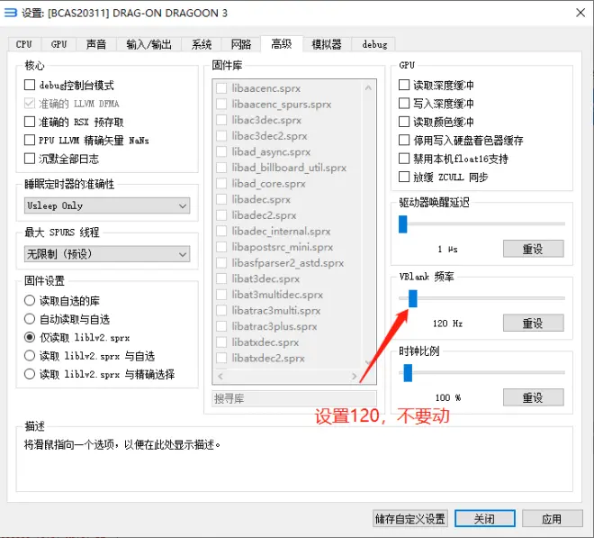This screenshot has width=594, height=538.
Task: Click the VBlank 频率 slider handle
Action: click(x=412, y=298)
